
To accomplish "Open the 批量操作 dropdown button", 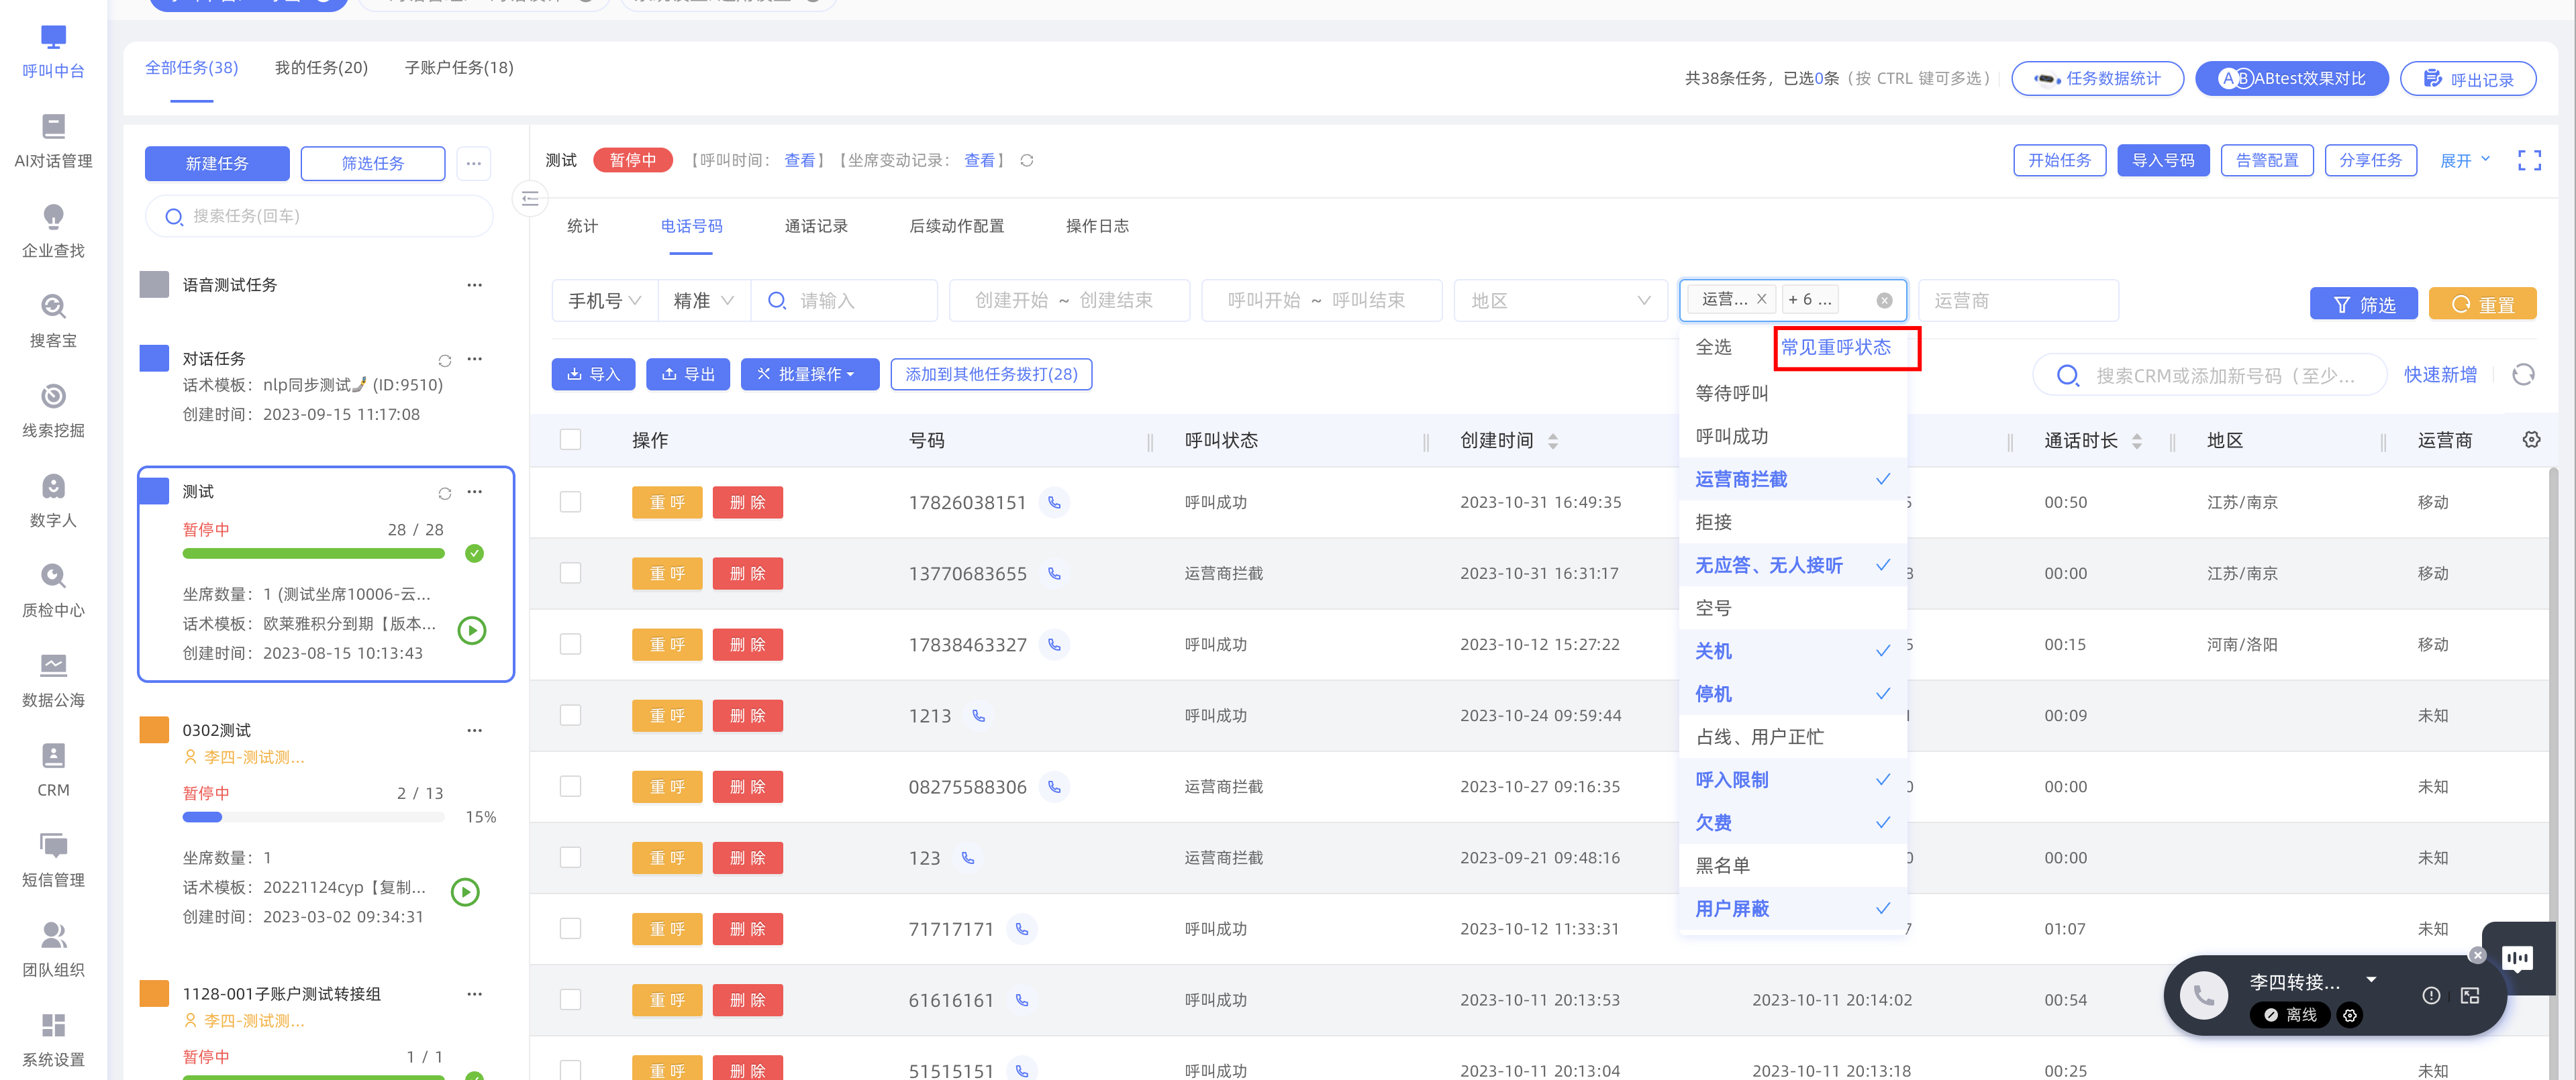I will point(809,375).
